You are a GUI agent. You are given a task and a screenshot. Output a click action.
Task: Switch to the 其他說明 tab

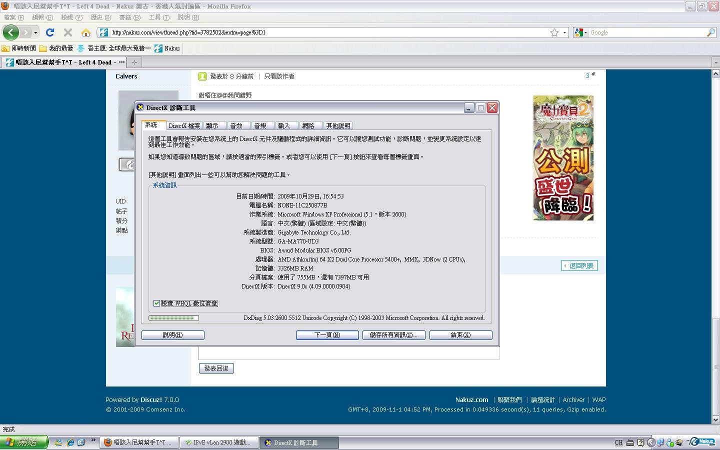click(338, 126)
